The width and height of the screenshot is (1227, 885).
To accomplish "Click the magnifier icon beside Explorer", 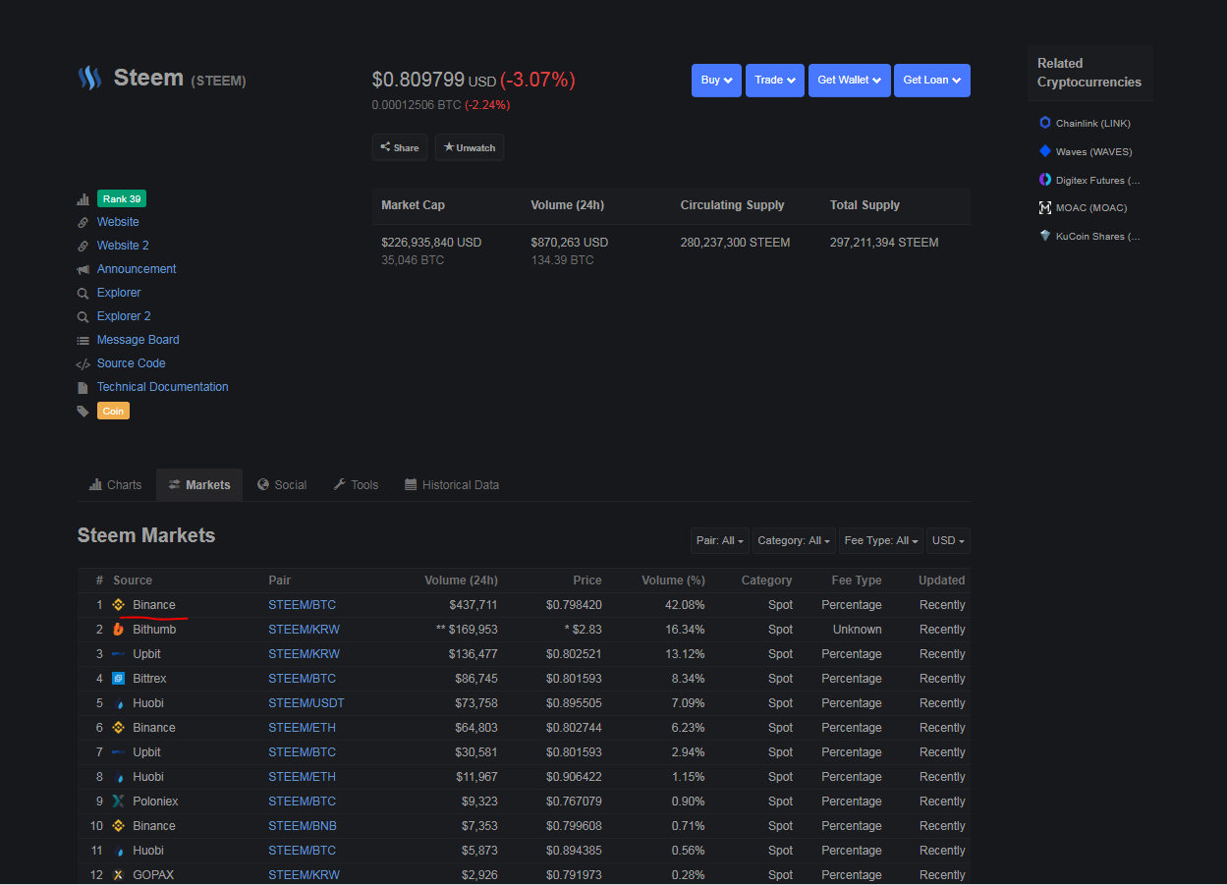I will pyautogui.click(x=84, y=293).
